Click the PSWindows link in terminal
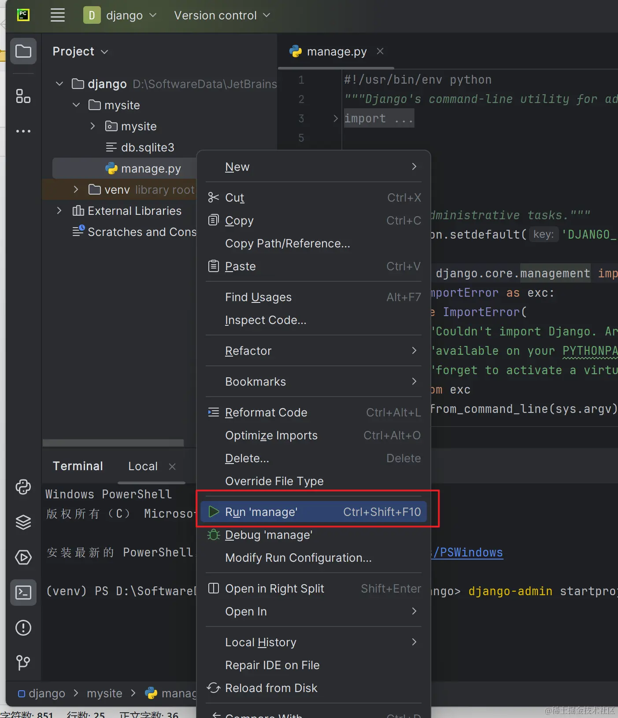The height and width of the screenshot is (718, 618). pyautogui.click(x=467, y=552)
